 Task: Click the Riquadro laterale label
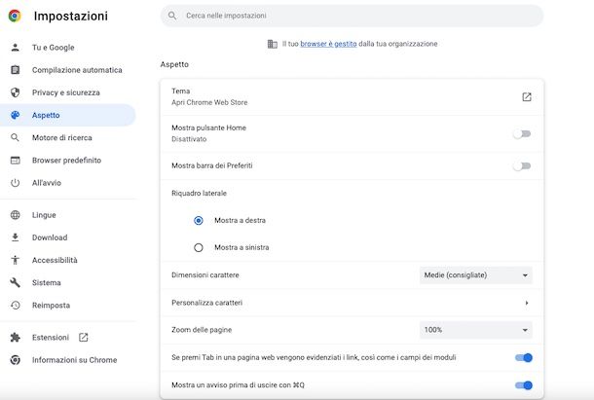pyautogui.click(x=199, y=193)
